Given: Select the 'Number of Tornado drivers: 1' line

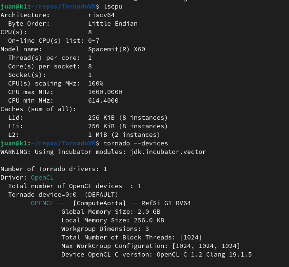Looking at the screenshot, I should [x=54, y=169].
